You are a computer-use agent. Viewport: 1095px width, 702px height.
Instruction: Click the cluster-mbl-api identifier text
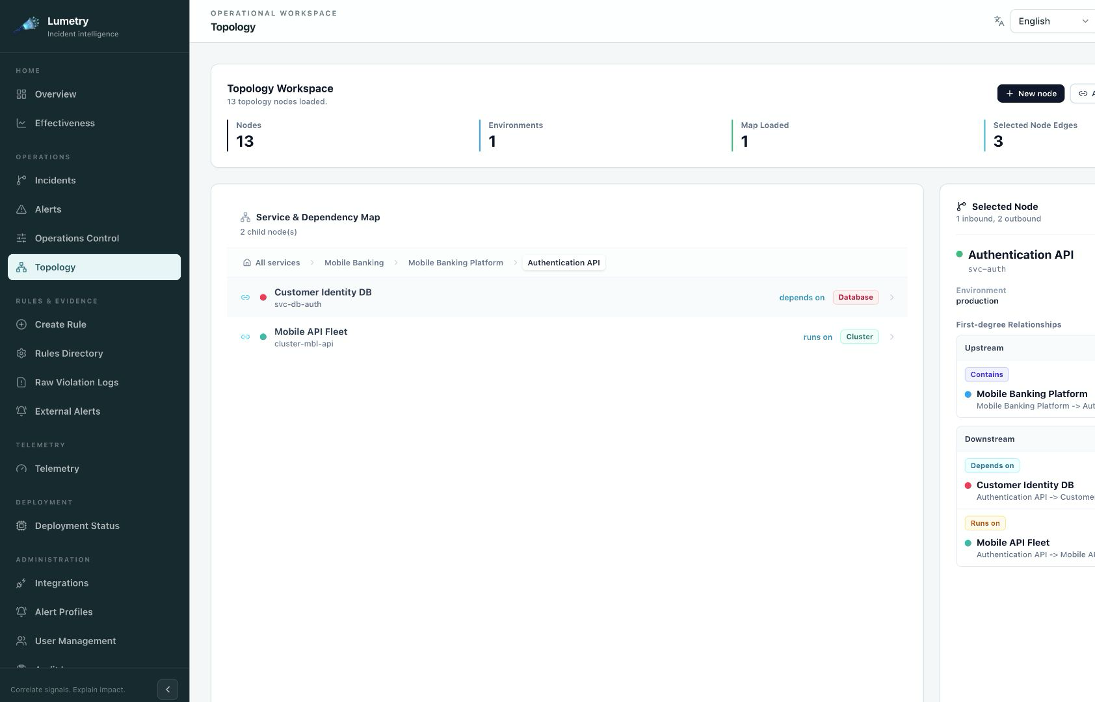point(304,344)
